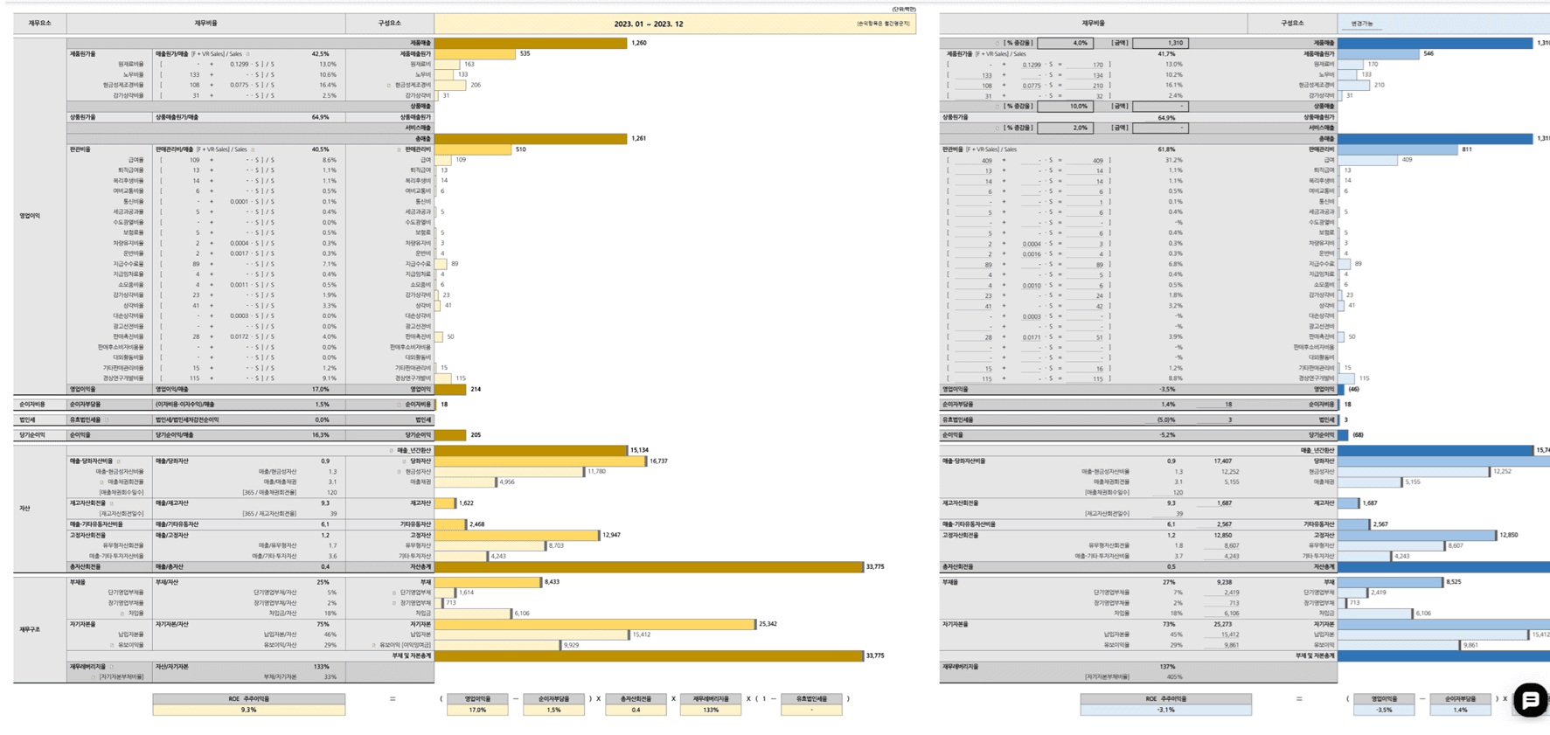The height and width of the screenshot is (735, 1550).
Task: Click the 매출_년간환산 value 15,134
Action: tap(639, 451)
